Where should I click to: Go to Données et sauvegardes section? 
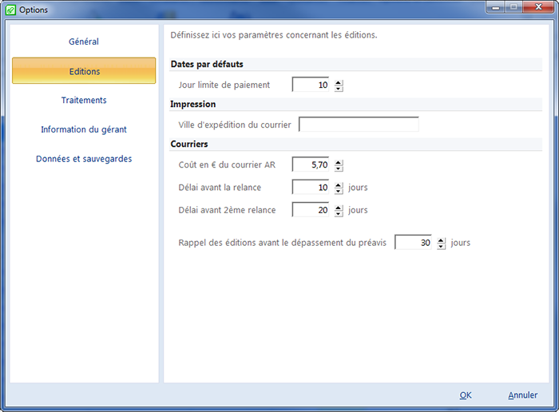click(x=84, y=159)
